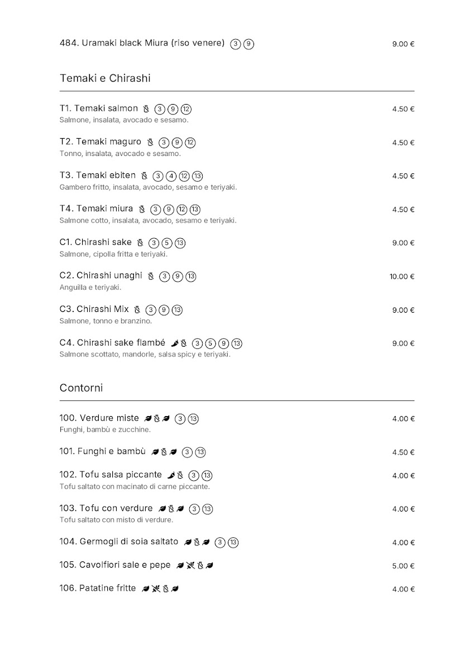This screenshot has width=474, height=671.
Task: Click the wheat icon beside Patatine fritte
Action: [156, 589]
